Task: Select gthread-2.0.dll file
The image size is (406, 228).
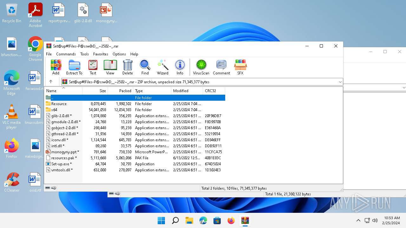Action: [x=135, y=134]
